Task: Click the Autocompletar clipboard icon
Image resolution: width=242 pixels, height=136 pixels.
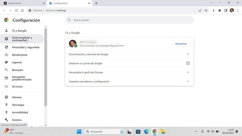Action: (6, 39)
